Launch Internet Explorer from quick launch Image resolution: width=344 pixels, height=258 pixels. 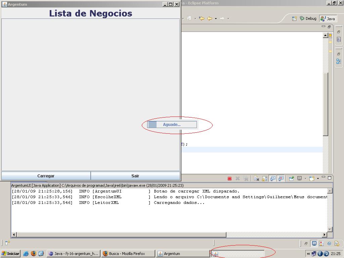pos(26,254)
